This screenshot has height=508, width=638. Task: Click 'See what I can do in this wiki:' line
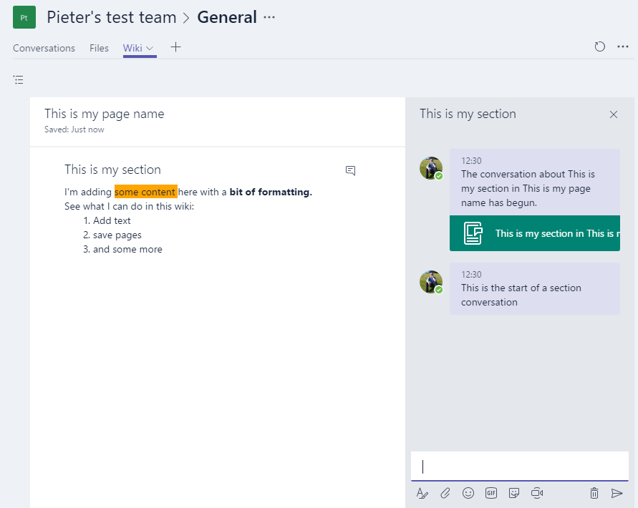(129, 206)
